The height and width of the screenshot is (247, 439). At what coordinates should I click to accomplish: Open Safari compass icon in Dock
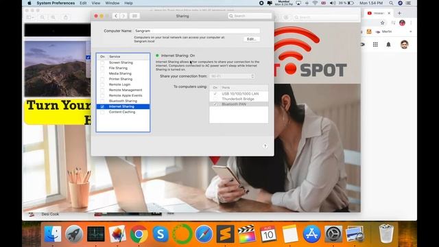(x=204, y=234)
